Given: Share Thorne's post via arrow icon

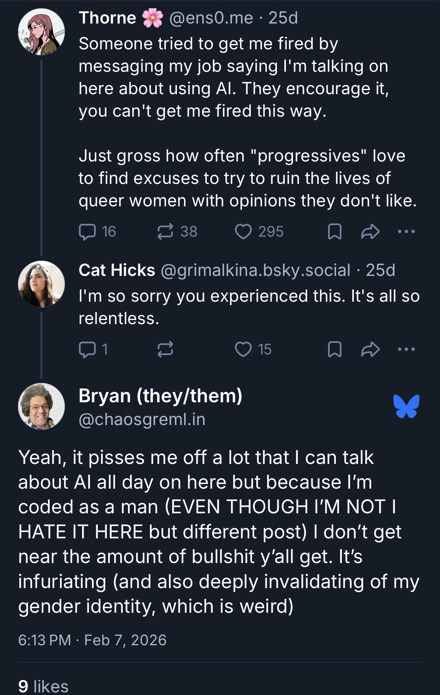Looking at the screenshot, I should pyautogui.click(x=370, y=232).
